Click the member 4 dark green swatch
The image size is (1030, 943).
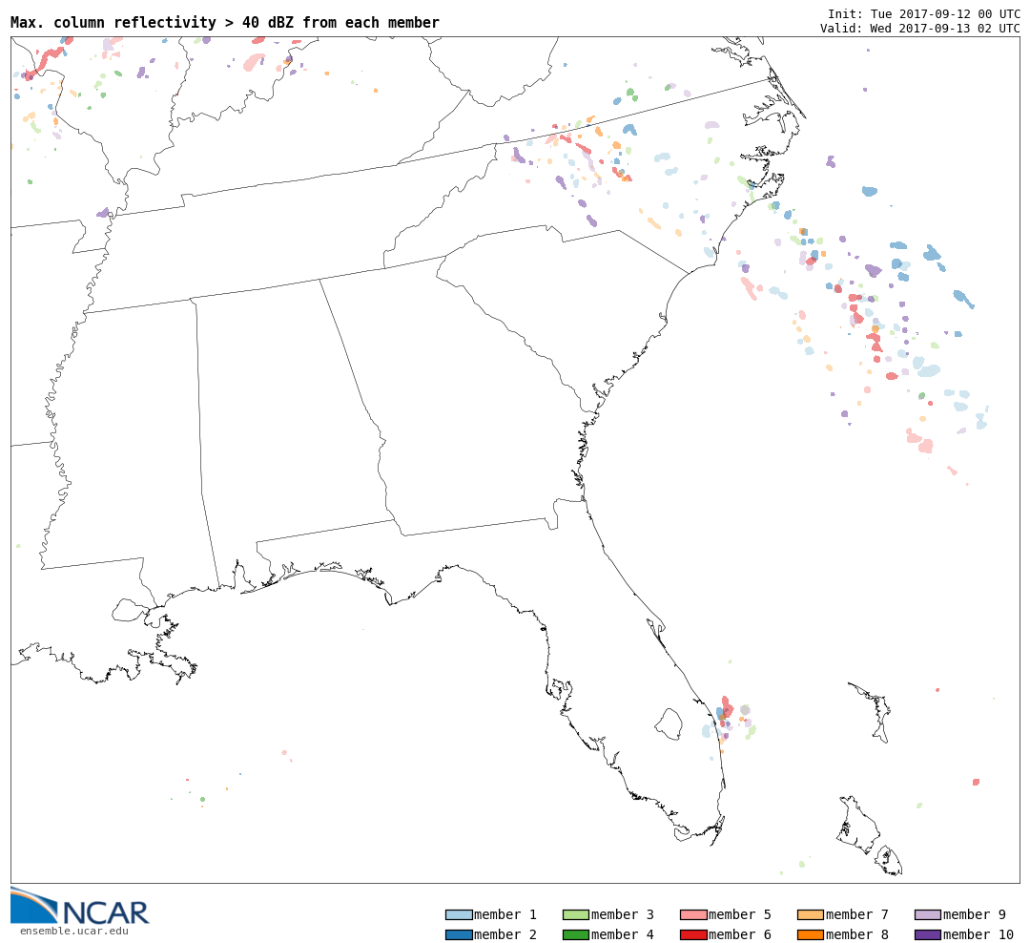pos(576,934)
